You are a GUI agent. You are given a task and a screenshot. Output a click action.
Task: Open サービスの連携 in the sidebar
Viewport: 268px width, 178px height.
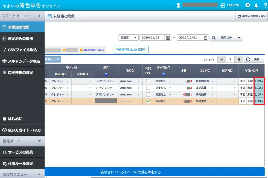pyautogui.click(x=22, y=152)
